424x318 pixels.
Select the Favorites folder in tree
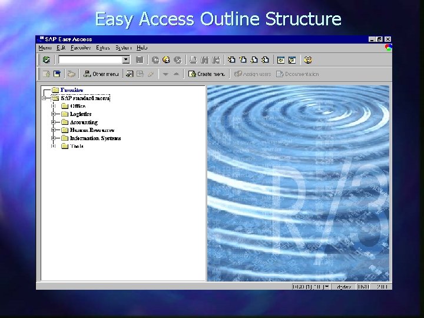[72, 90]
